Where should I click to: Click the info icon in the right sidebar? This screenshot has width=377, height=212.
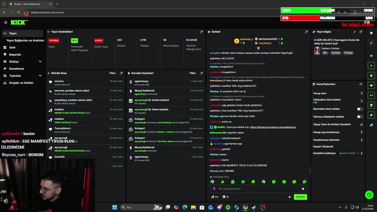(371, 33)
